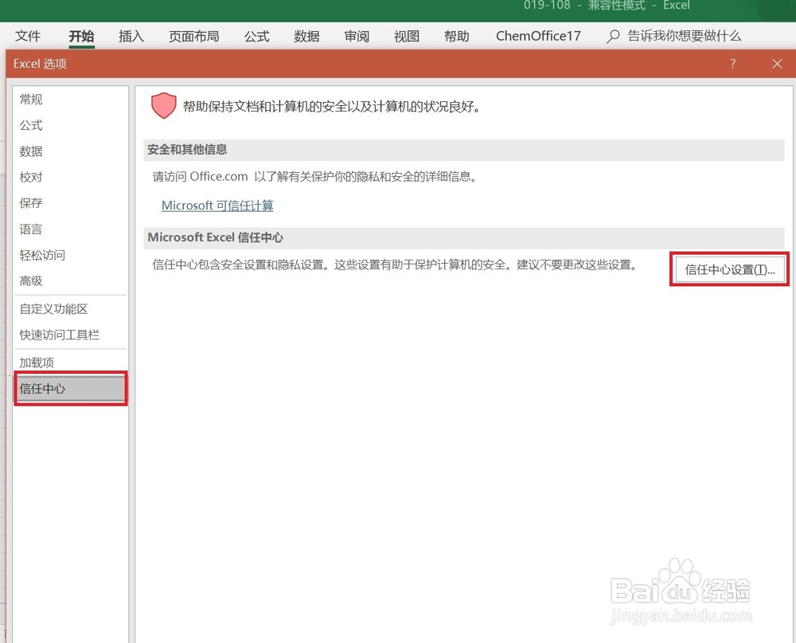Image resolution: width=796 pixels, height=643 pixels.
Task: Open the 审阅 ribbon tab
Action: point(357,36)
